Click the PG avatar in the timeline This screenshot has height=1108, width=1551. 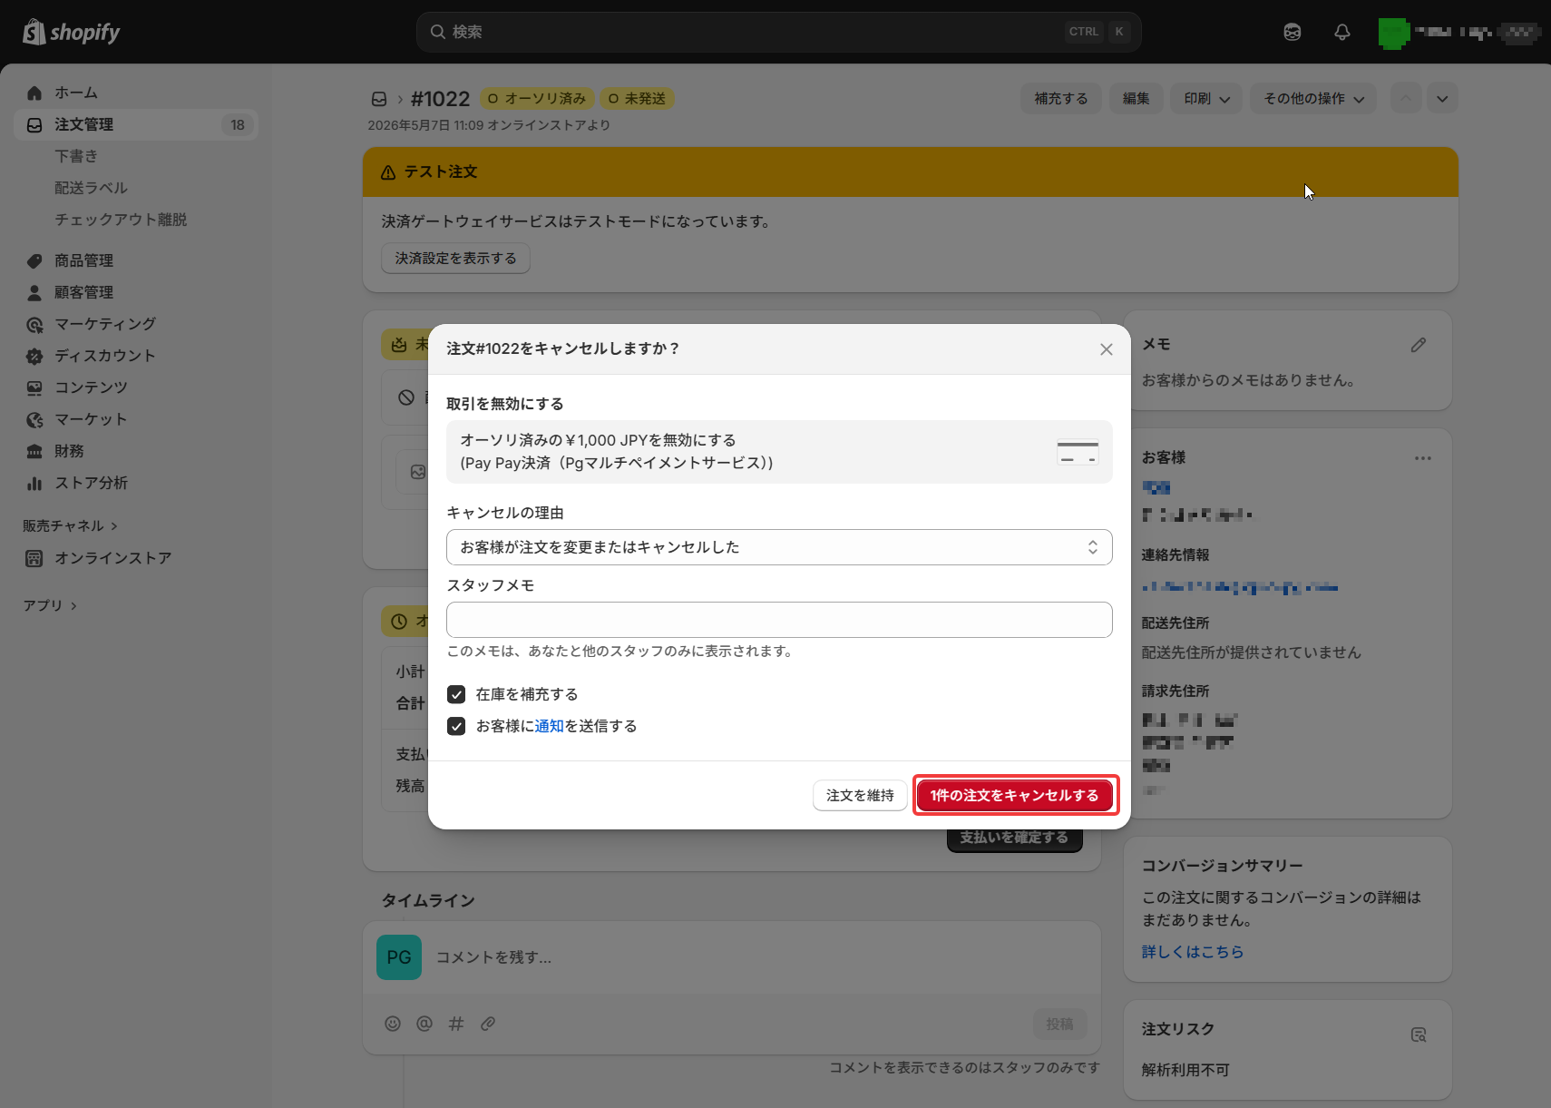tap(399, 957)
